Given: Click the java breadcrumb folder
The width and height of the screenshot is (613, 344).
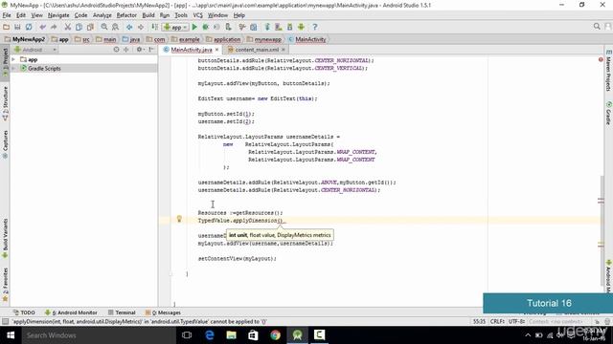Looking at the screenshot, I should (131, 39).
